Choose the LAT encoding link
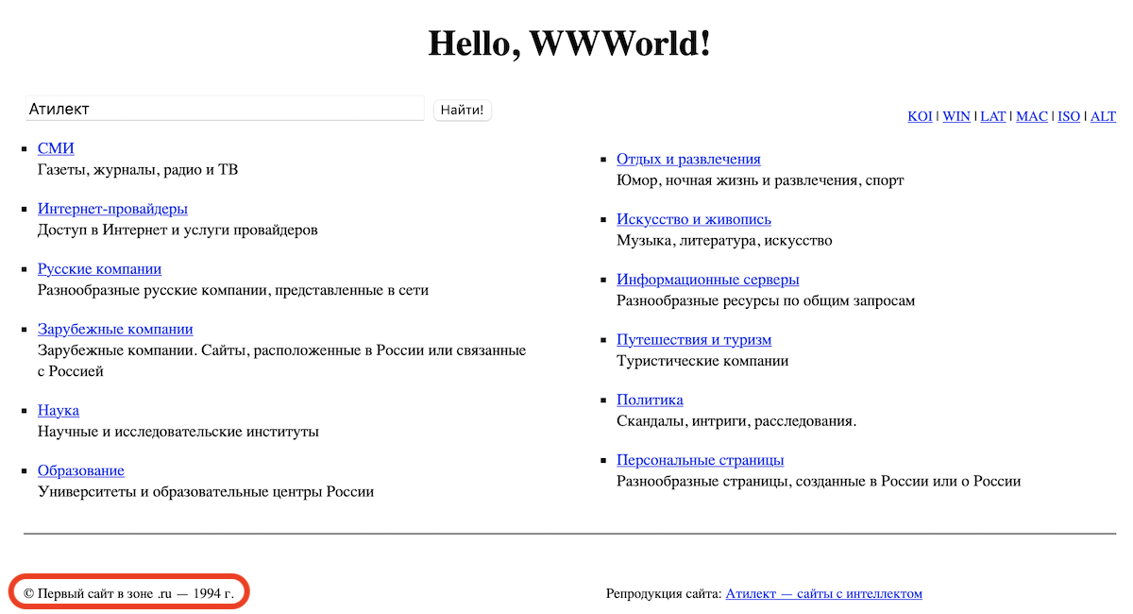1133x614 pixels. pyautogui.click(x=992, y=116)
